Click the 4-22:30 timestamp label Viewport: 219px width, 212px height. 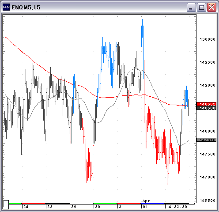(x=178, y=207)
